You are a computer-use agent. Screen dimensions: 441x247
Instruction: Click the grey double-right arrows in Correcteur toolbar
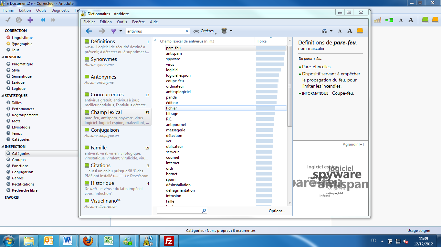click(53, 20)
